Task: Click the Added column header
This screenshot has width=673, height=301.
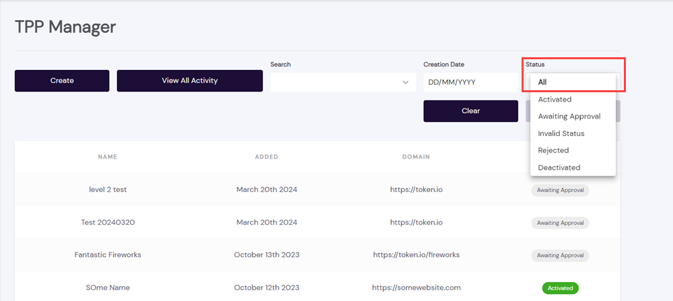Action: coord(267,157)
